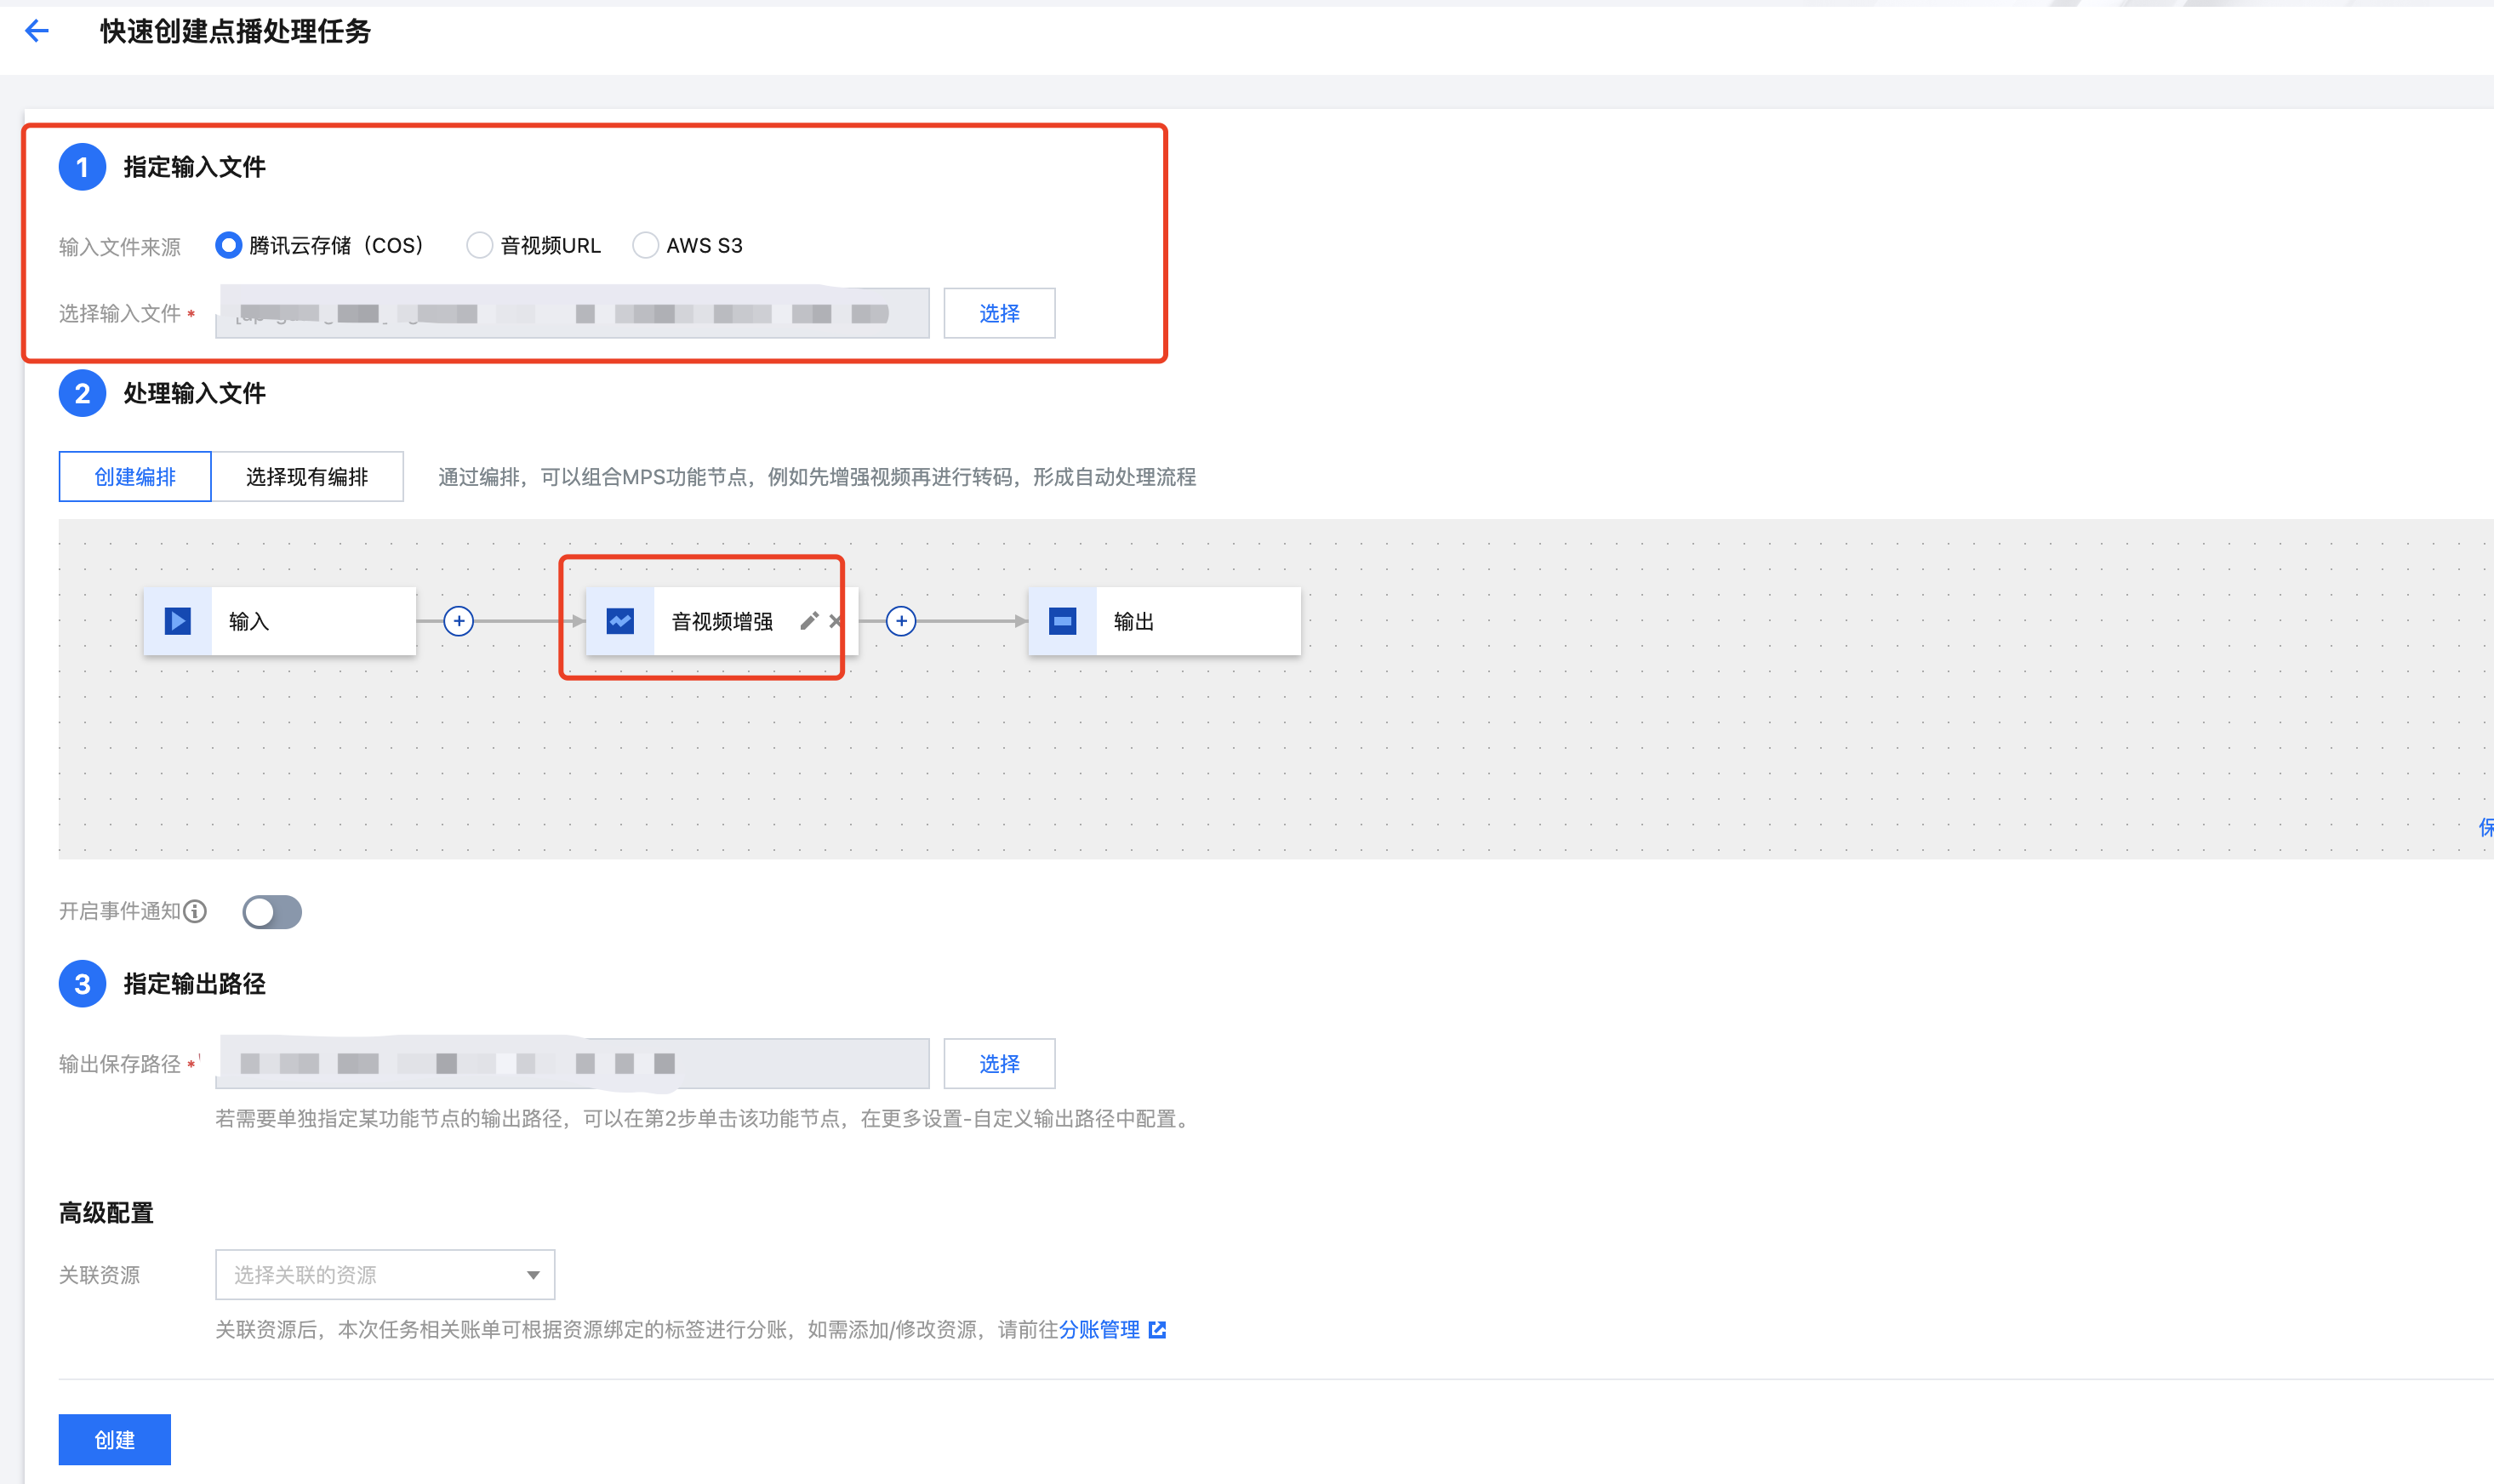The width and height of the screenshot is (2494, 1484).
Task: Remove the 音视频增强 node with X icon
Action: [x=835, y=621]
